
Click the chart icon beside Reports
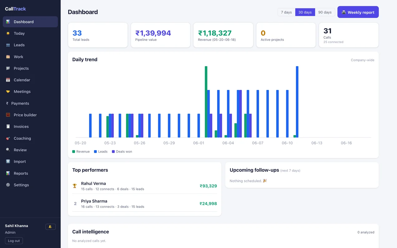[8, 173]
